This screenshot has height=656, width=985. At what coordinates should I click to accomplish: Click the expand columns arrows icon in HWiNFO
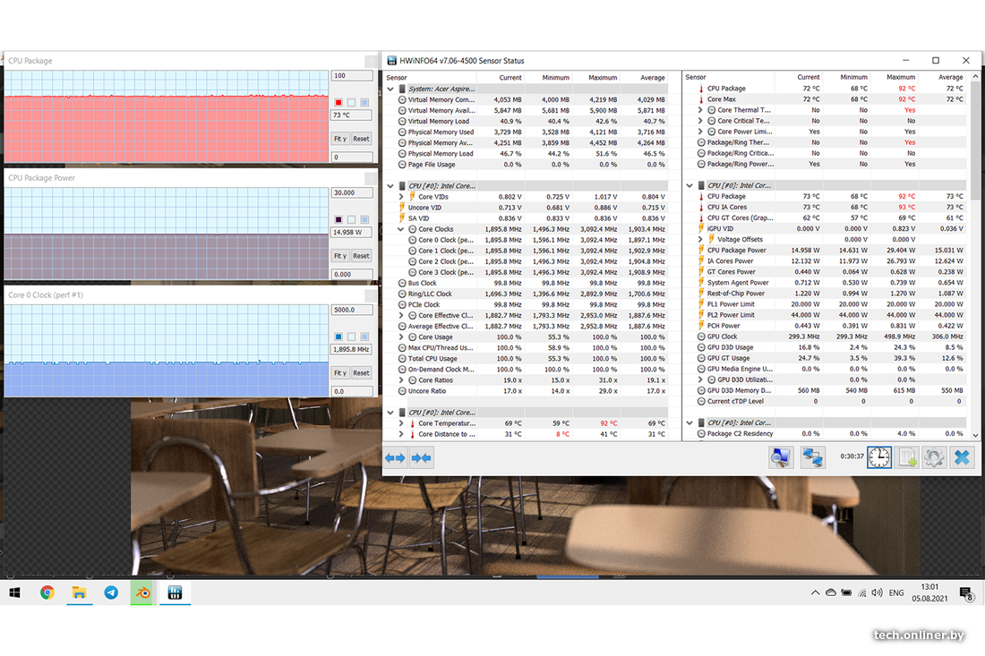[395, 457]
